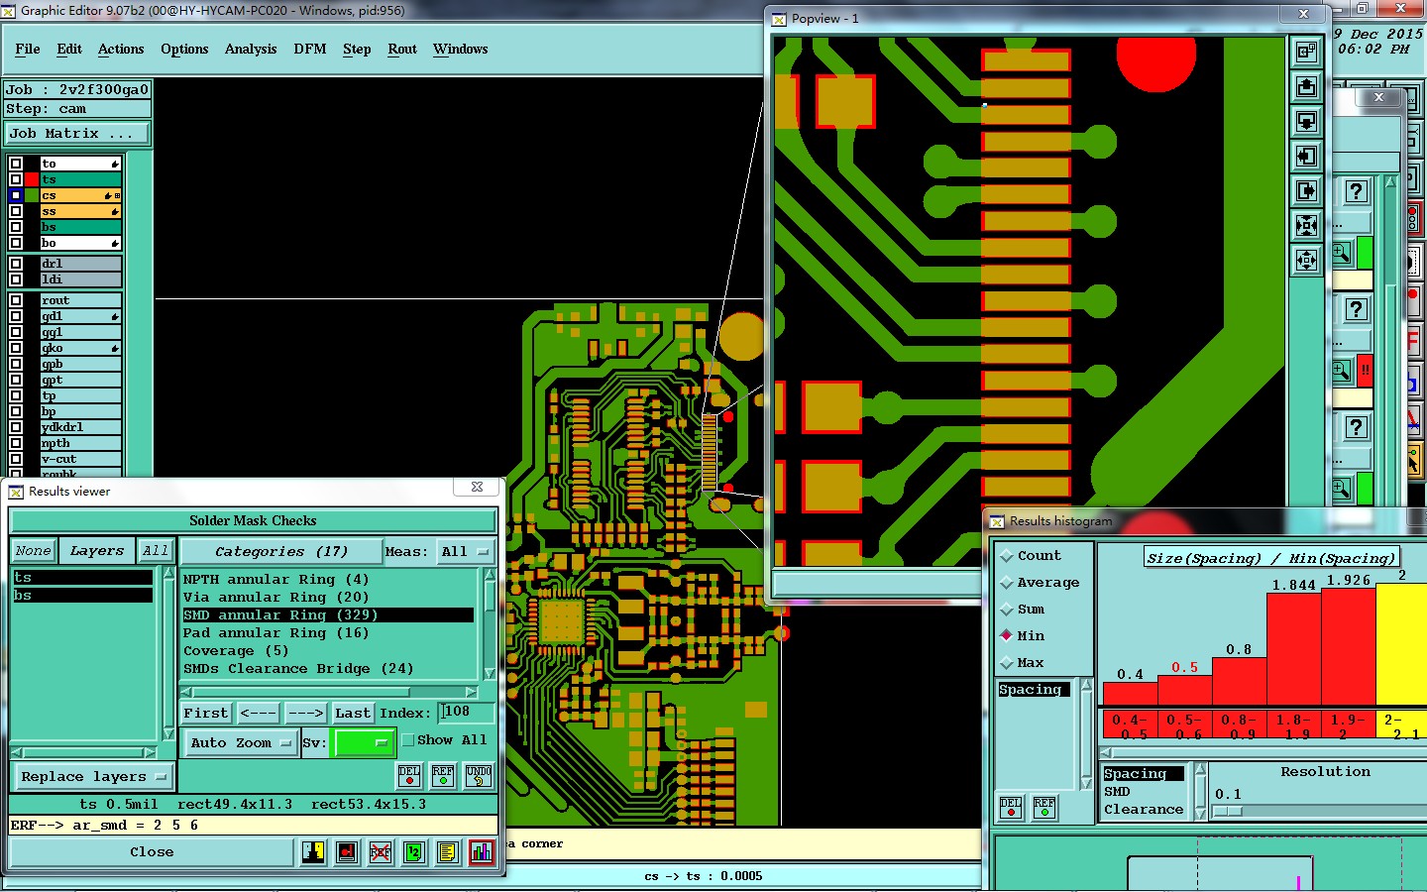The image size is (1427, 892).
Task: Open the Options menu
Action: pyautogui.click(x=184, y=49)
